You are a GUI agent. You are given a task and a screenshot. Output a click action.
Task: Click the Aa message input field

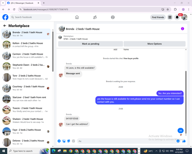(127, 141)
